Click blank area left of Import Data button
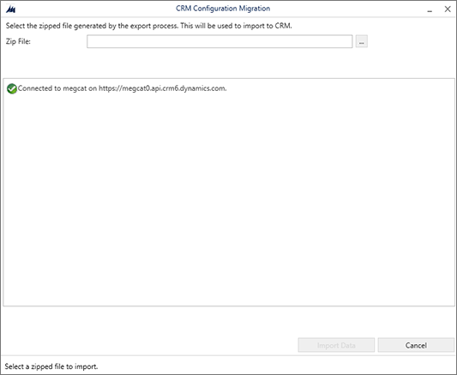457x375 pixels. click(x=148, y=345)
